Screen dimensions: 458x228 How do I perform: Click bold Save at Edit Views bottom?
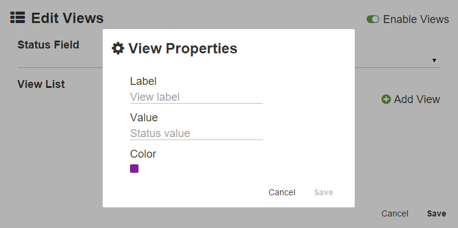pyautogui.click(x=436, y=213)
